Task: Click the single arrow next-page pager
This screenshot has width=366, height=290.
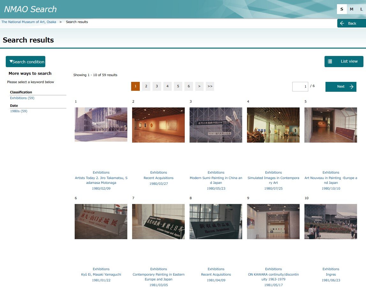Action: [x=199, y=86]
